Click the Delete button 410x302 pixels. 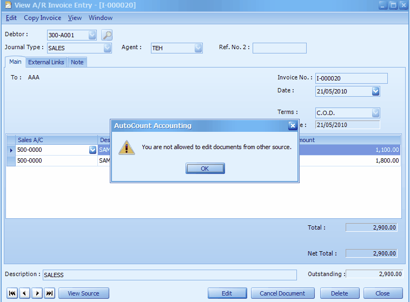click(x=340, y=293)
